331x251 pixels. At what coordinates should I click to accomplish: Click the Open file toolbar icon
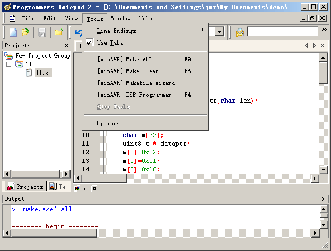(x=25, y=32)
